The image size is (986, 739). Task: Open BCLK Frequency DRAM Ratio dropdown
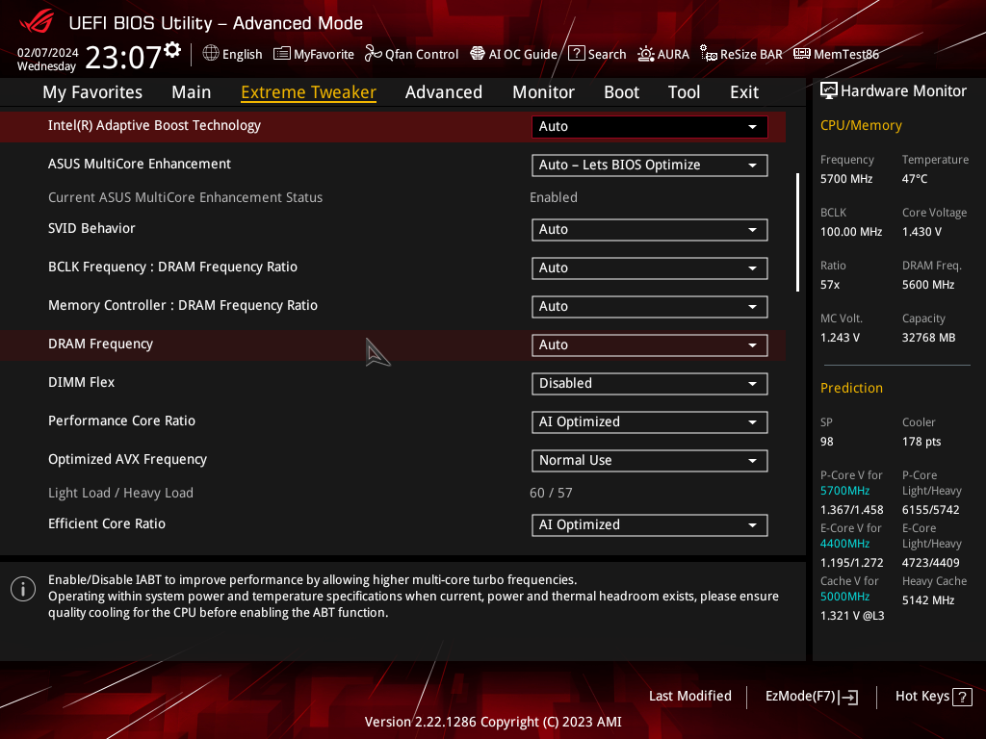pos(650,268)
